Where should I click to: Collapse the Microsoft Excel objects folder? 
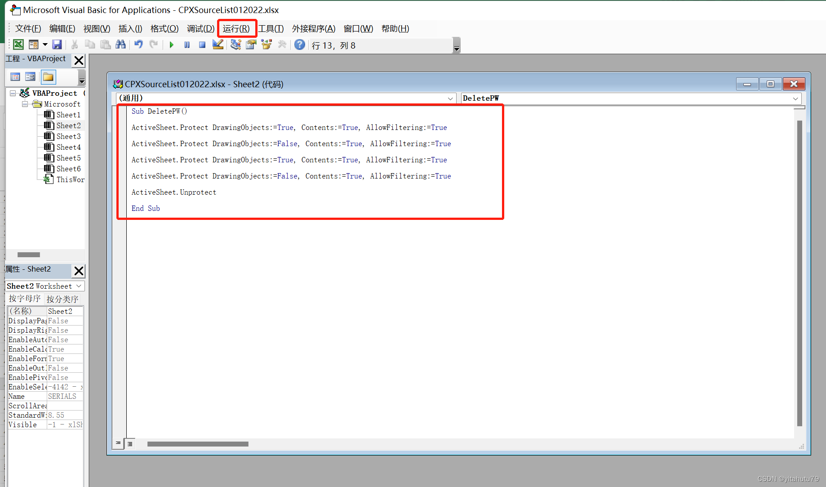25,104
